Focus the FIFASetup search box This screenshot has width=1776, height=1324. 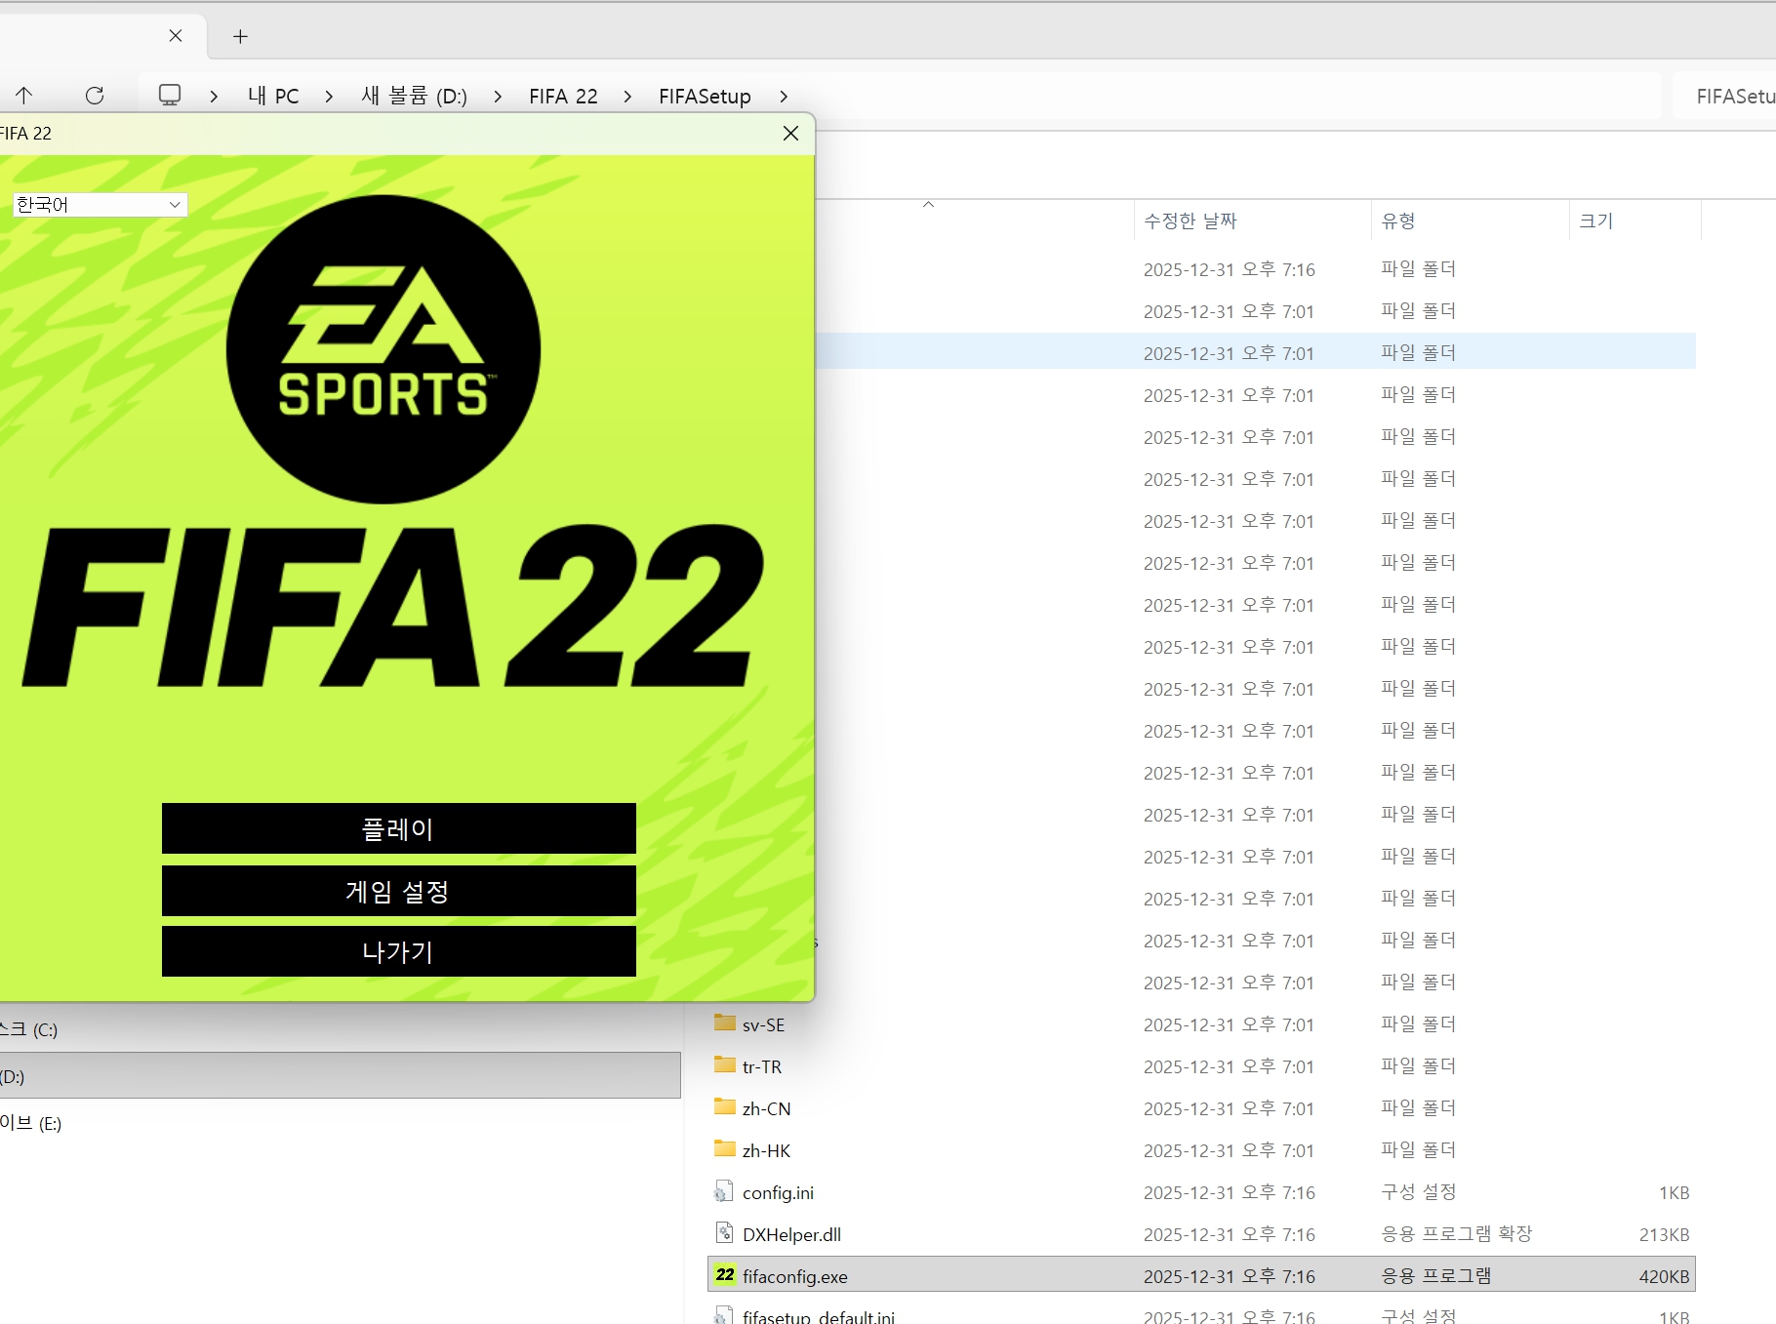(x=1724, y=96)
